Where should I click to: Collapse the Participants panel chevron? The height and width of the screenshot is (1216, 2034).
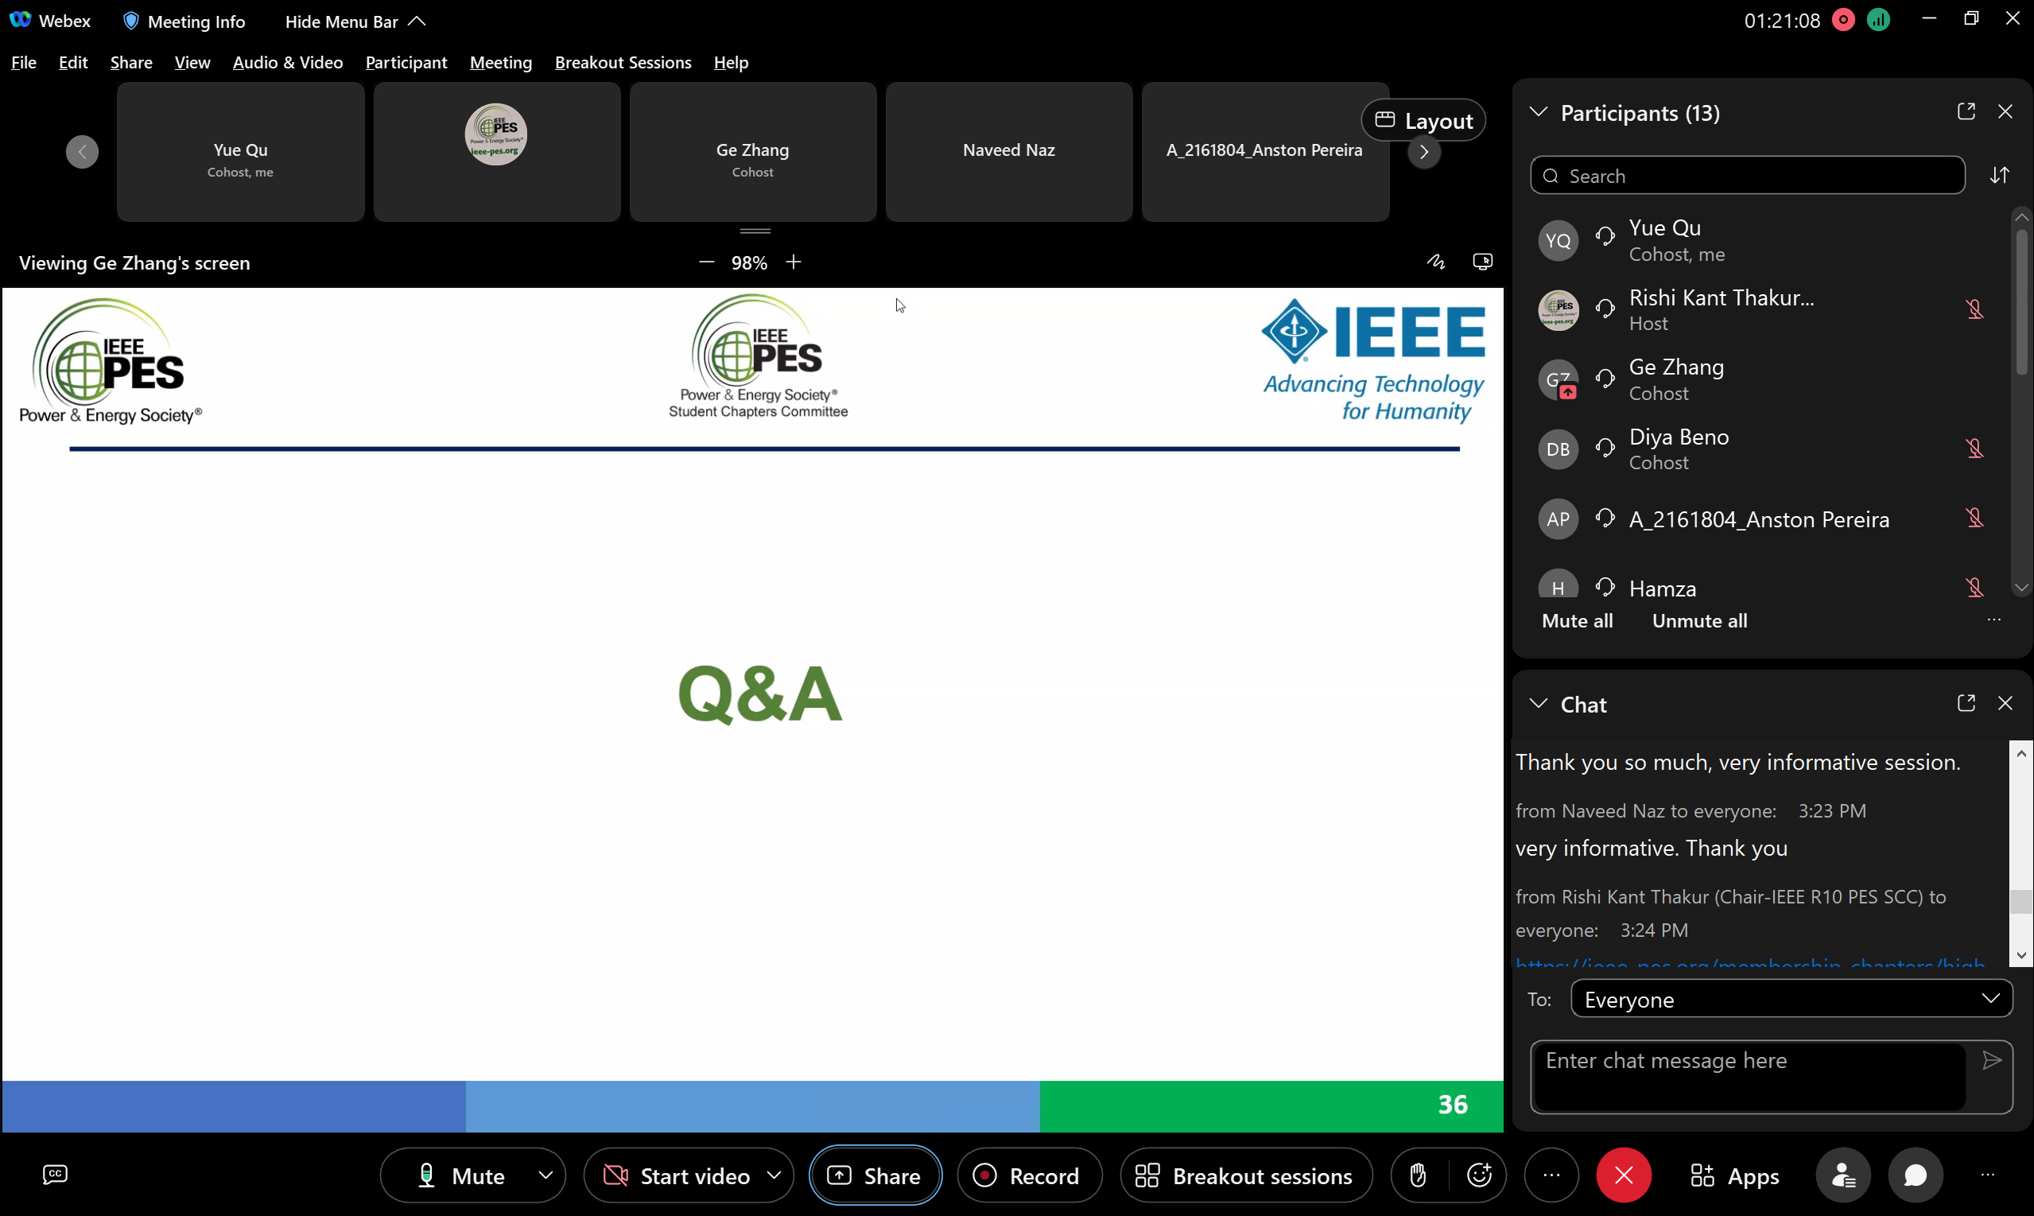[x=1538, y=111]
